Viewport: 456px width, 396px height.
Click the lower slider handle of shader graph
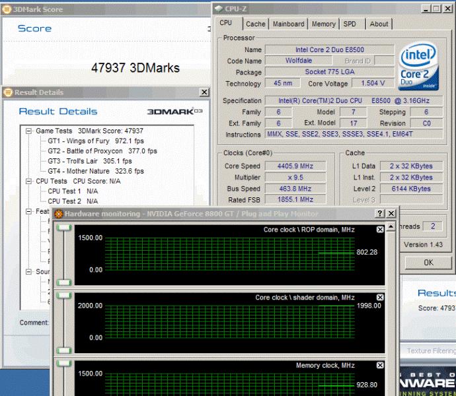click(x=64, y=350)
